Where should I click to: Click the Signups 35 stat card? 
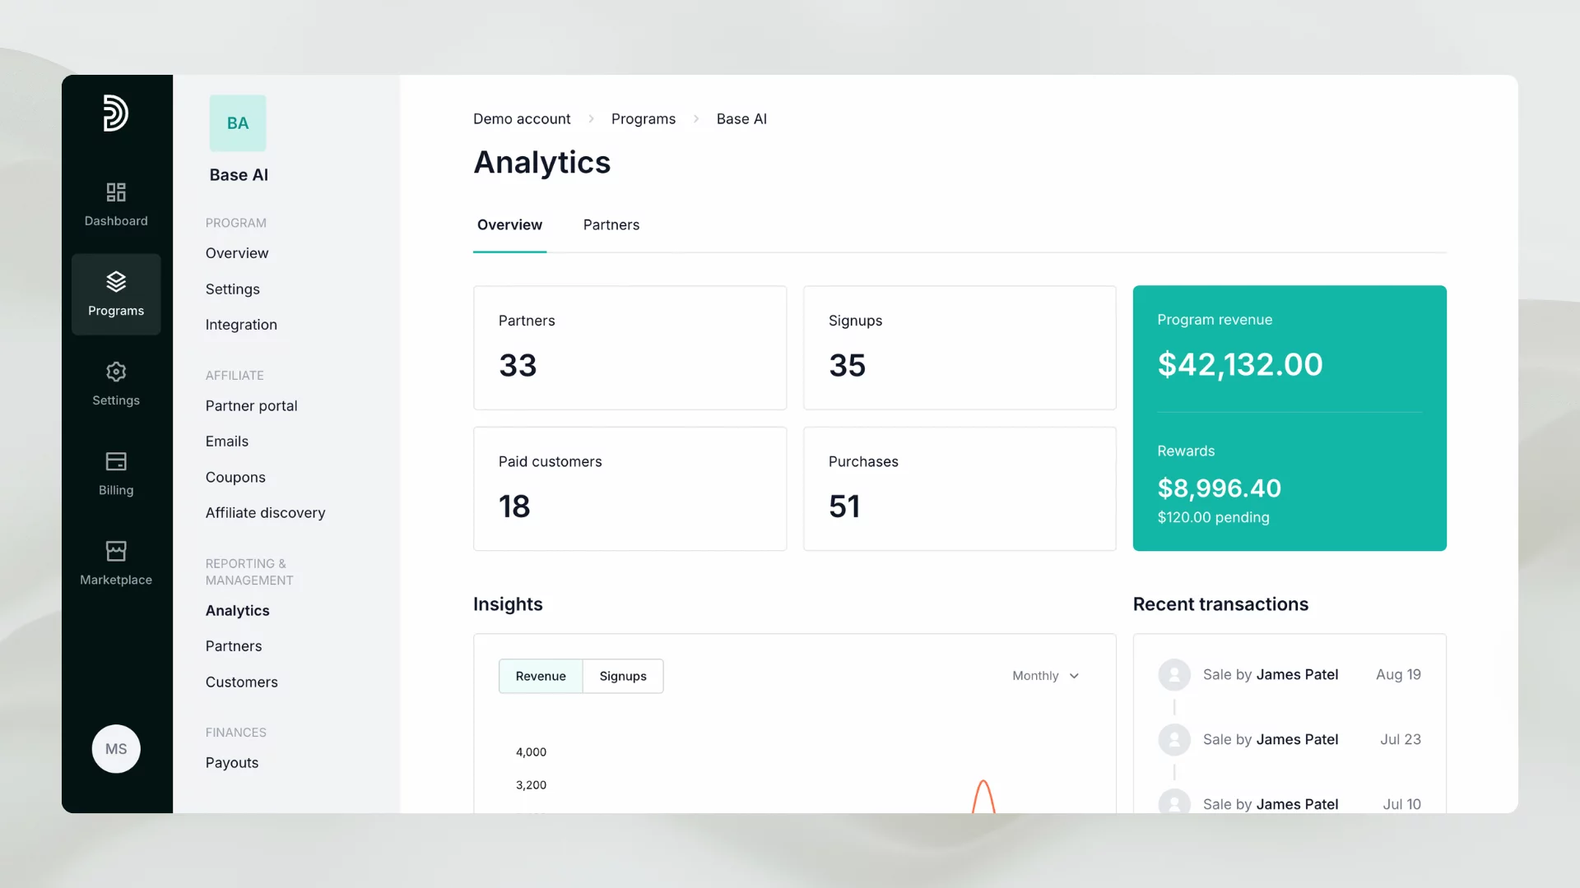pyautogui.click(x=960, y=348)
